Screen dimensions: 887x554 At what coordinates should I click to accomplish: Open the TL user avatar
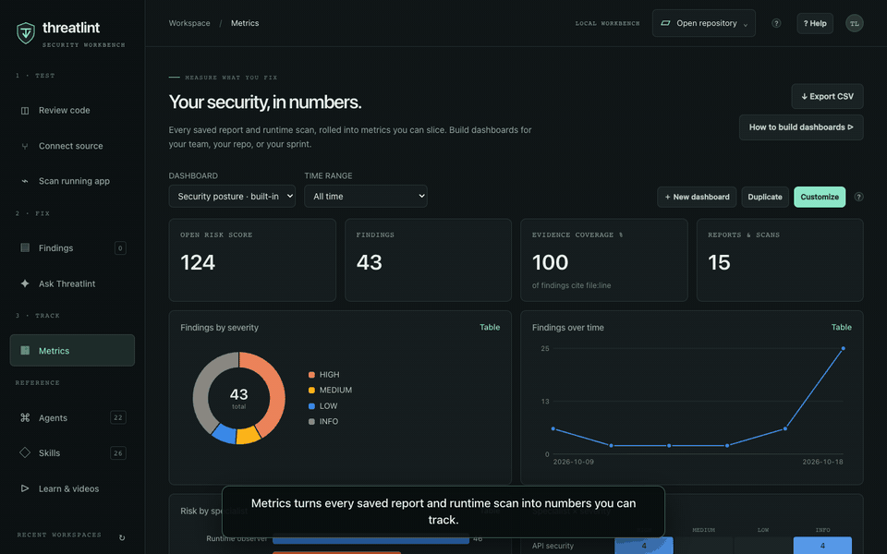pos(854,23)
